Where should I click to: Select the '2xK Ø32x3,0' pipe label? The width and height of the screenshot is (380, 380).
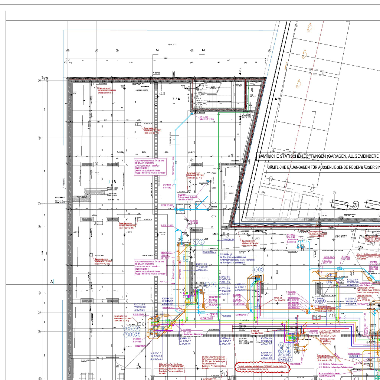pos(285,355)
